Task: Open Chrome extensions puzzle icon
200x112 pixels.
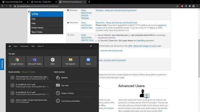Action: click(x=190, y=6)
